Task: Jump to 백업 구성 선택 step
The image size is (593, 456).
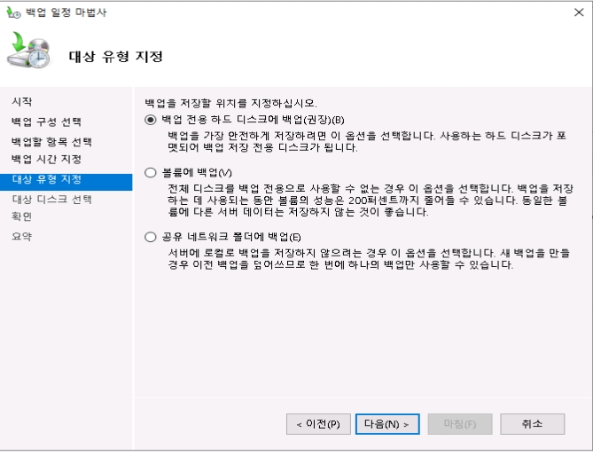Action: click(x=46, y=122)
